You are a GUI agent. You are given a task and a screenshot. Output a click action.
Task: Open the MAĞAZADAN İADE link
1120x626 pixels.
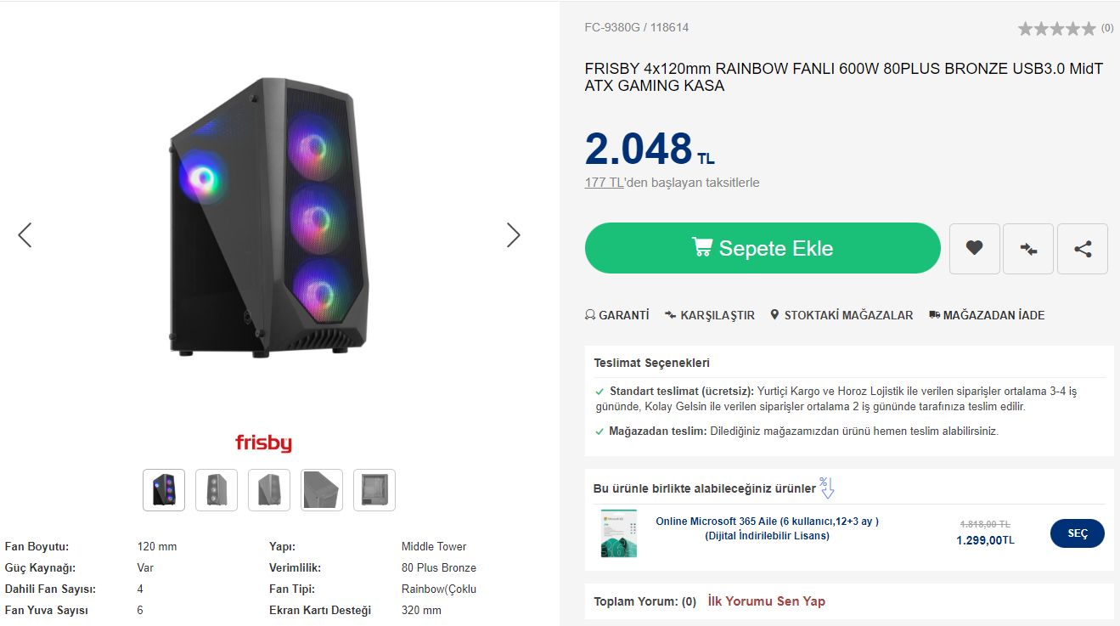(987, 315)
